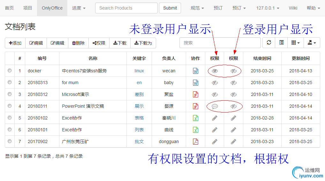Image resolution: width=325 pixels, height=181 pixels.
Task: Expand the 帮助 dropdown menu
Action: point(314,8)
